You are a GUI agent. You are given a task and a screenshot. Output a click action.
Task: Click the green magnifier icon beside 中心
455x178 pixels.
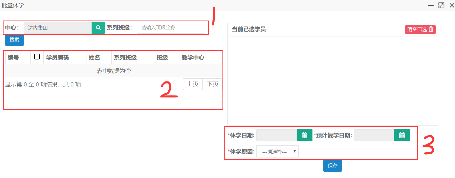coord(98,28)
